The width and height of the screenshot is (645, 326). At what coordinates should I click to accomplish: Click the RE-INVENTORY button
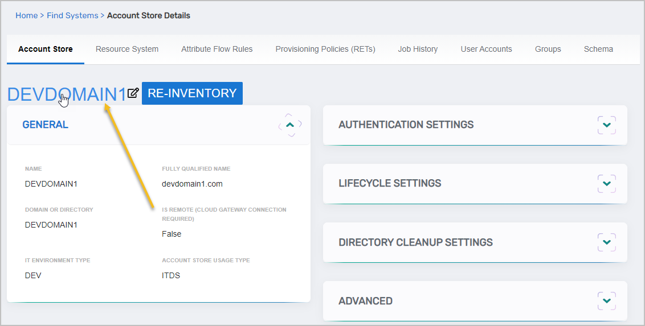192,93
